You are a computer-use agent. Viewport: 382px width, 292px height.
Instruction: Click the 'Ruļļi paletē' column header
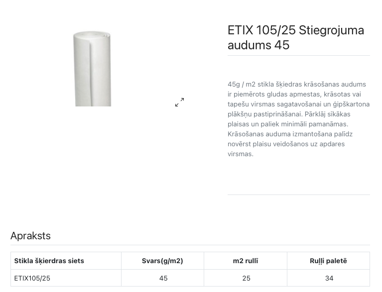[328, 261]
